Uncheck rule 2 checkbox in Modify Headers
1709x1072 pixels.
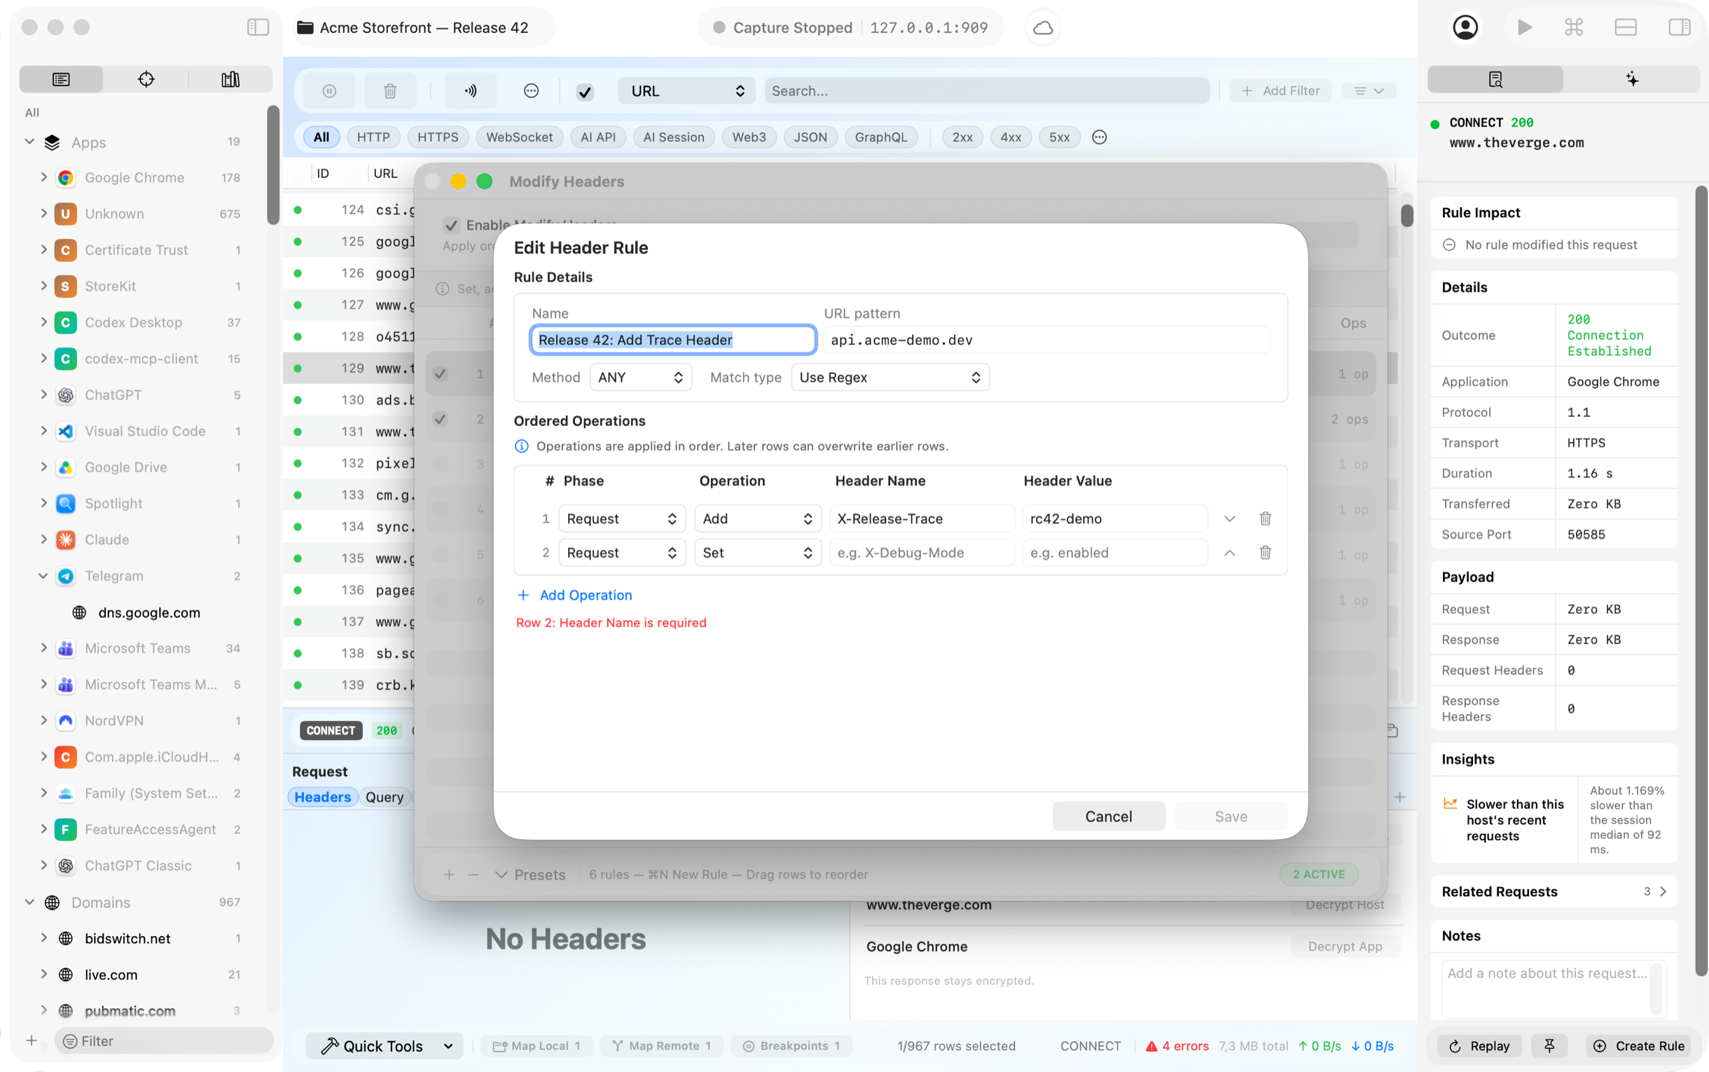(x=441, y=419)
